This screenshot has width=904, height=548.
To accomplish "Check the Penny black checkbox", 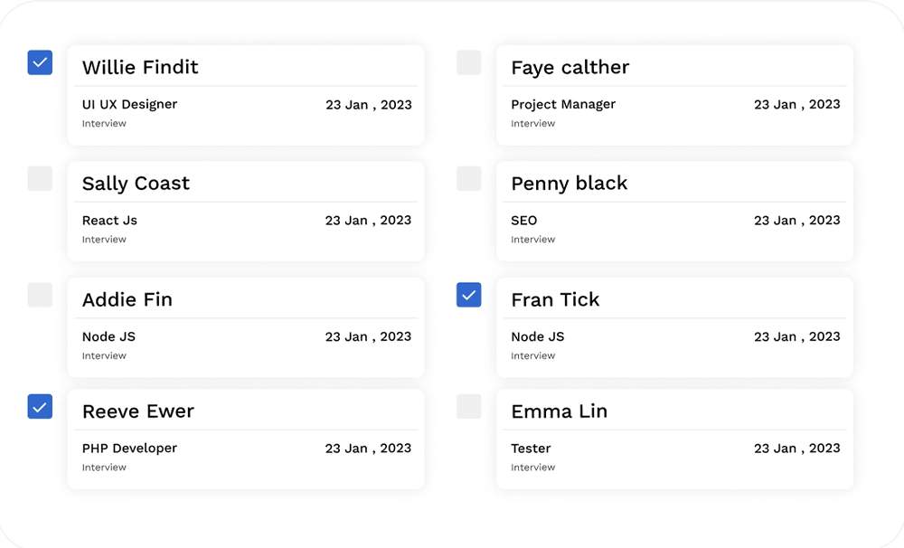I will 468,178.
